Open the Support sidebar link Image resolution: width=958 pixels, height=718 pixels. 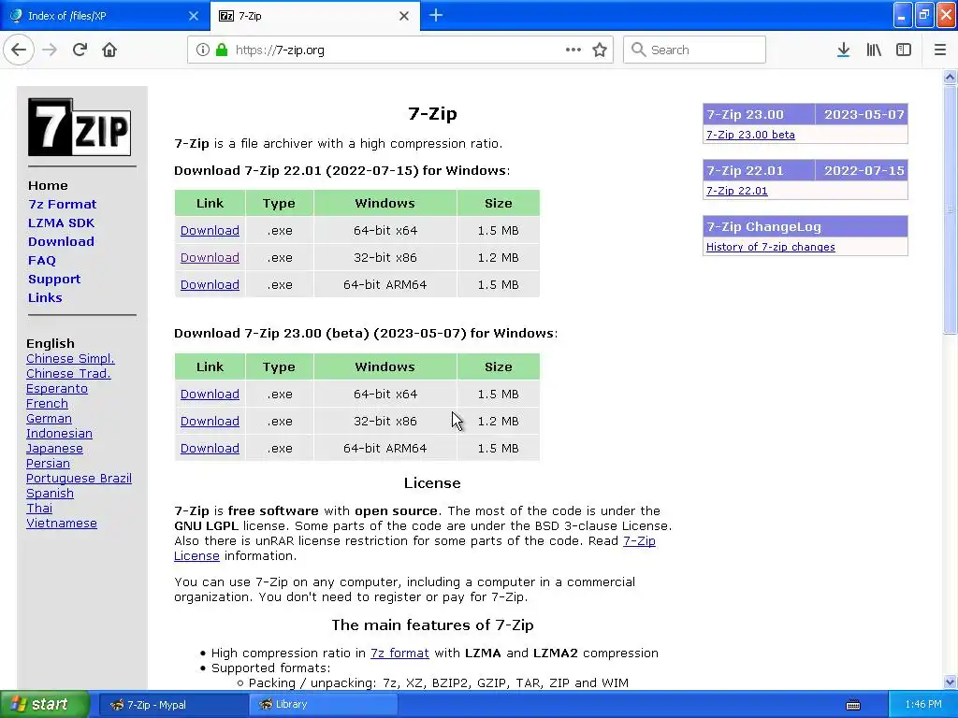tap(53, 279)
